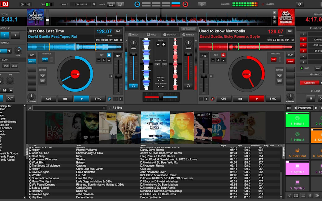This screenshot has width=322, height=201.
Task: Click the blue 16 beat counter circle
Action: pos(137,4)
